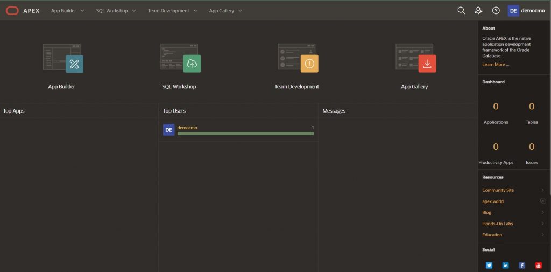Open the search magnifier icon
551x272 pixels.
461,11
